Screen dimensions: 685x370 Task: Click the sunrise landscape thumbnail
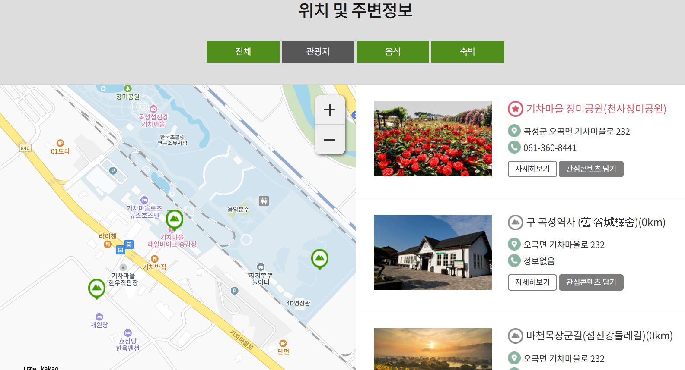pos(433,349)
